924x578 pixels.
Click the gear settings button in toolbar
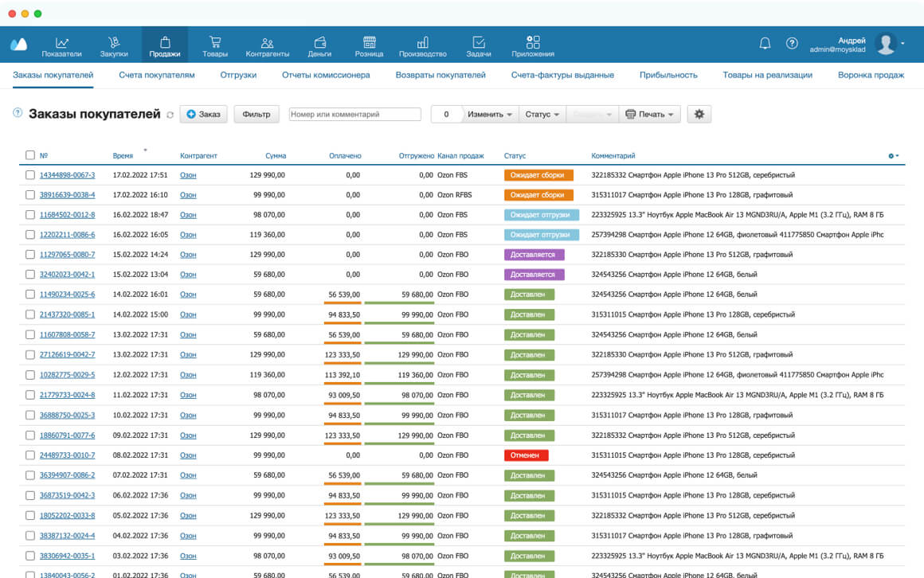tap(699, 115)
